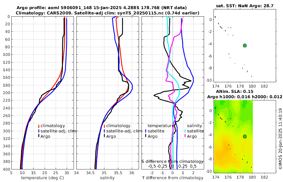Viewport: 283px width, 182px height.
Task: Click 'T difference from climatology' axis label
Action: pos(173,178)
